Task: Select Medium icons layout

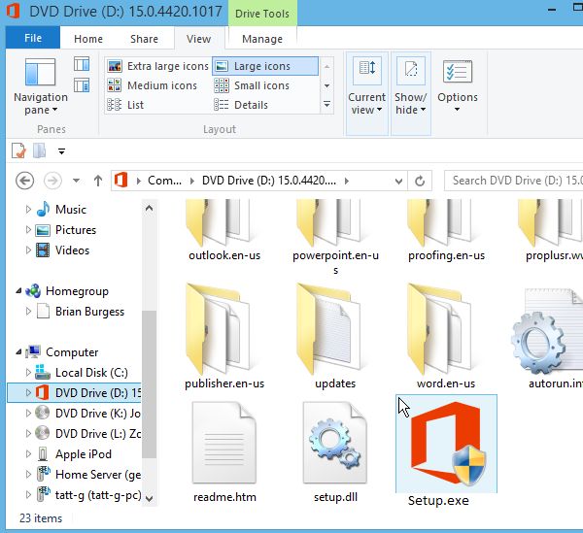Action: [153, 85]
